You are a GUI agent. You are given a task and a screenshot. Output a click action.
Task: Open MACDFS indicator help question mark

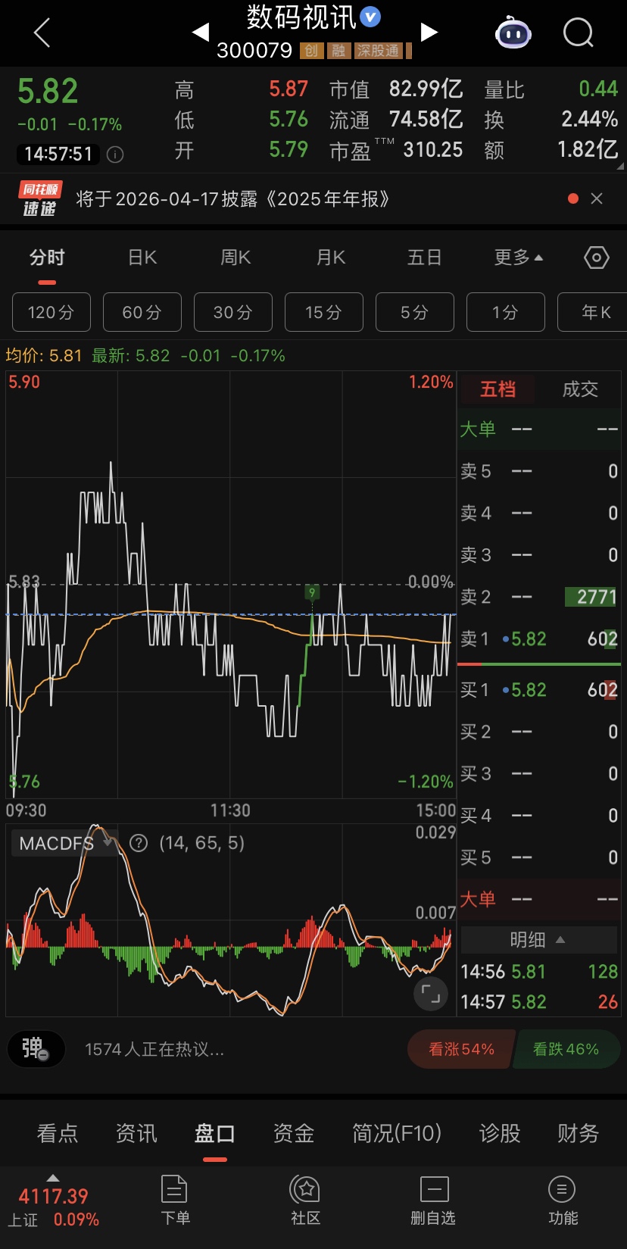(x=139, y=843)
